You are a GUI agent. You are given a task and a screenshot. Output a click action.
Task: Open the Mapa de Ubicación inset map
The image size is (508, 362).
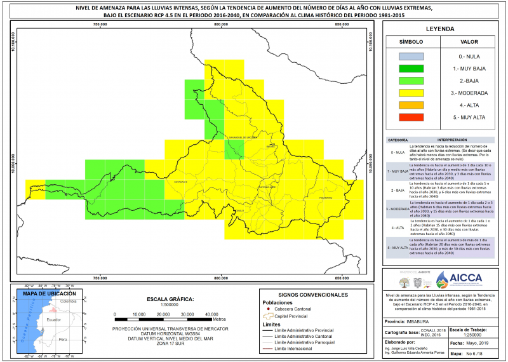tap(50, 321)
